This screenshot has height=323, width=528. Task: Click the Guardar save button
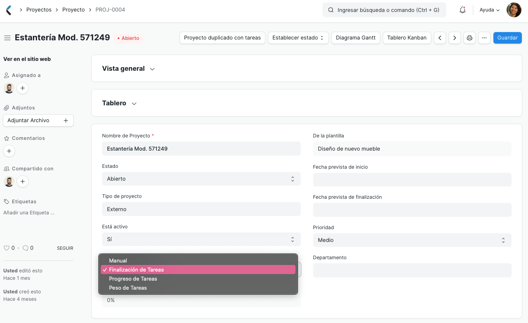[507, 38]
